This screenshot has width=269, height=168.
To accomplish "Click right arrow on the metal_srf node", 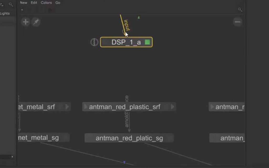I will pyautogui.click(x=67, y=107).
